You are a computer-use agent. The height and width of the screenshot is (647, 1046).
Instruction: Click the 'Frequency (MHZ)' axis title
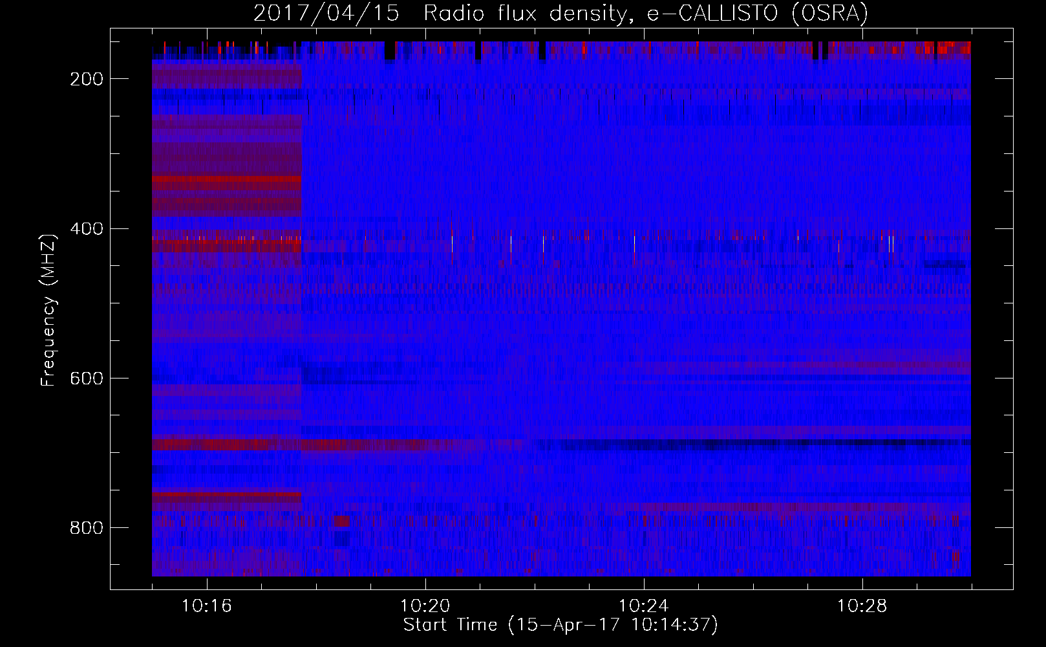(49, 310)
